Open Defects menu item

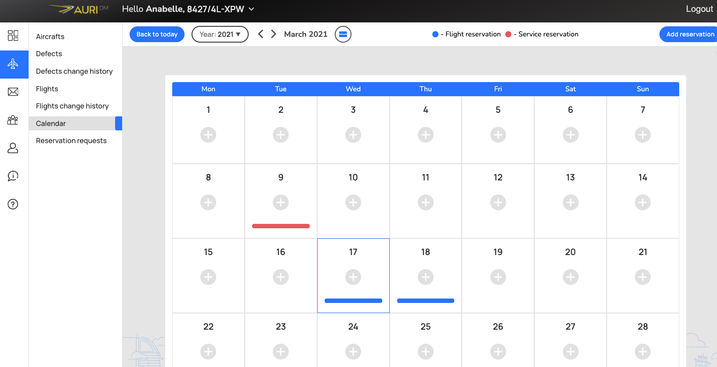(x=49, y=54)
